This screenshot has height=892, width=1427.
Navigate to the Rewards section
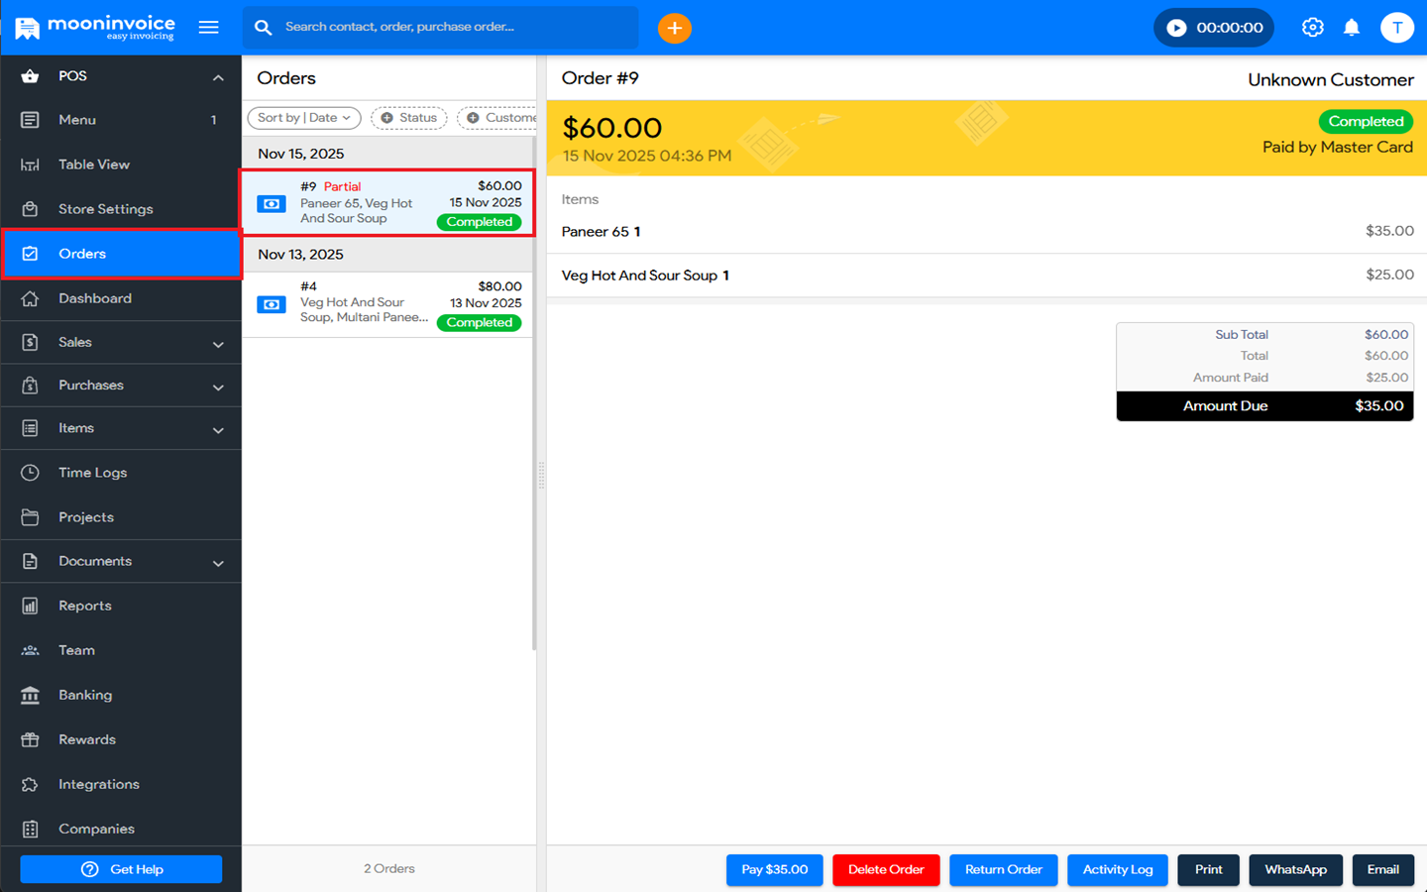tap(85, 739)
